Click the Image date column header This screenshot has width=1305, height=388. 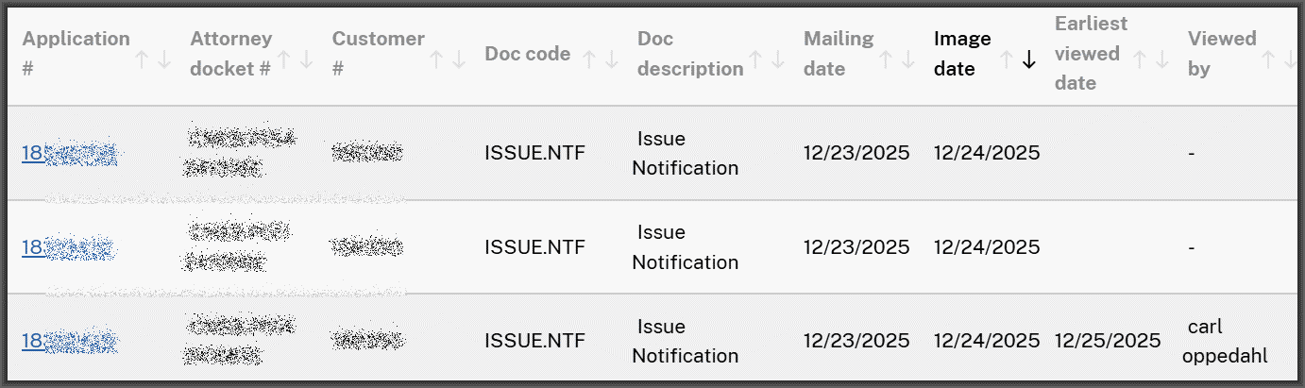962,54
